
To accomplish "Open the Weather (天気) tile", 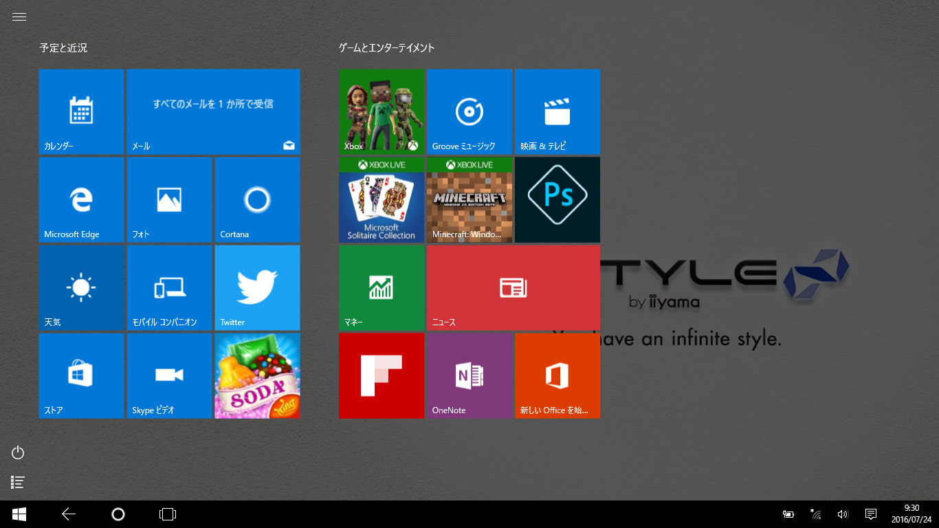I will pyautogui.click(x=81, y=287).
